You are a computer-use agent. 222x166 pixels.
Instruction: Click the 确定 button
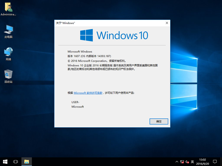(x=159, y=121)
